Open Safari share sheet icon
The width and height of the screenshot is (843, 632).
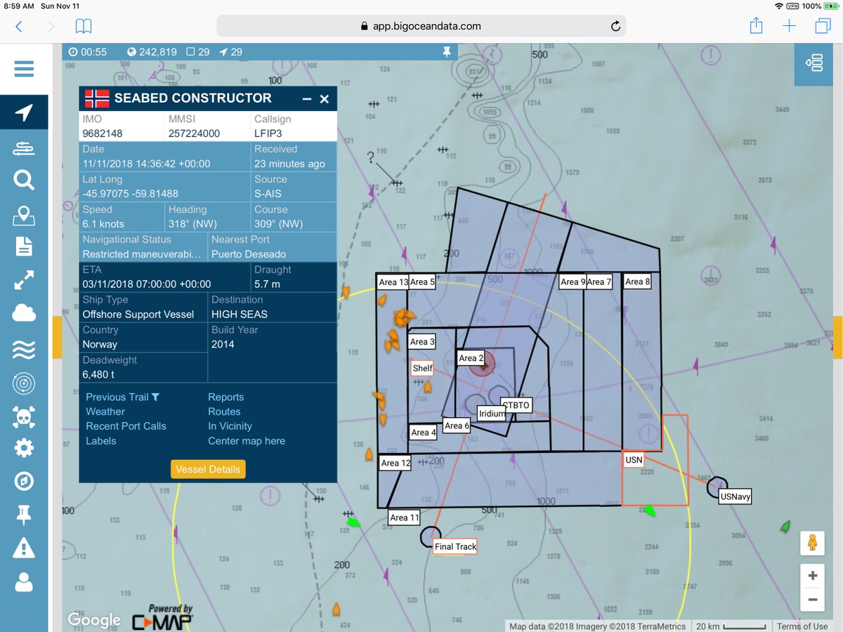756,25
